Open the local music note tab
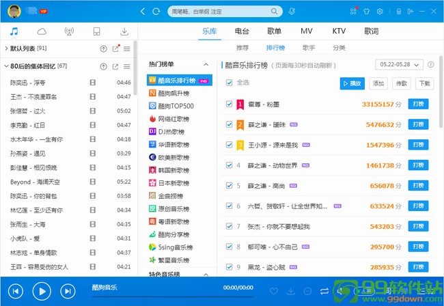 pyautogui.click(x=14, y=31)
